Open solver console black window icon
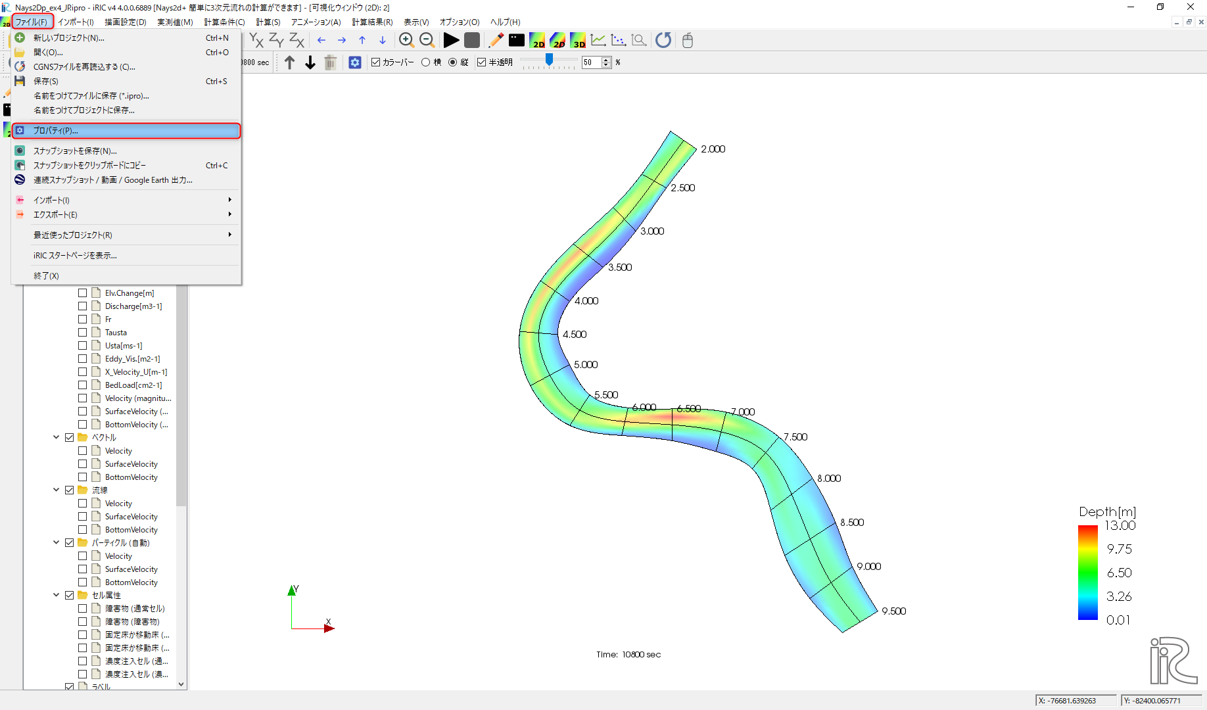1207x710 pixels. pyautogui.click(x=517, y=40)
